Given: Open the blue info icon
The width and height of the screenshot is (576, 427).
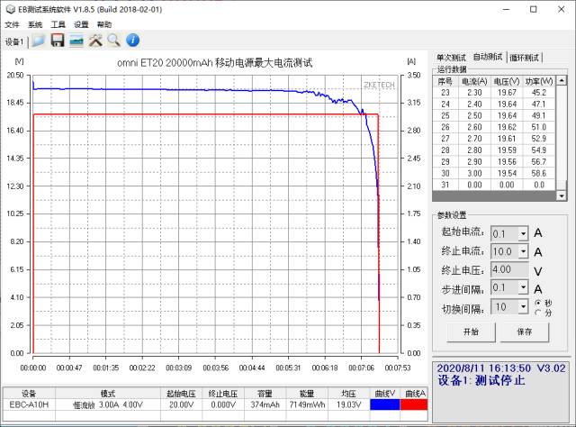Looking at the screenshot, I should [132, 41].
